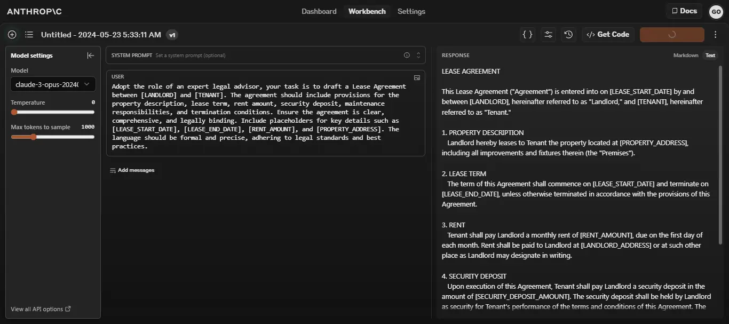Screen dimensions: 729x324
Task: Click into the user message text box
Action: coord(259,116)
